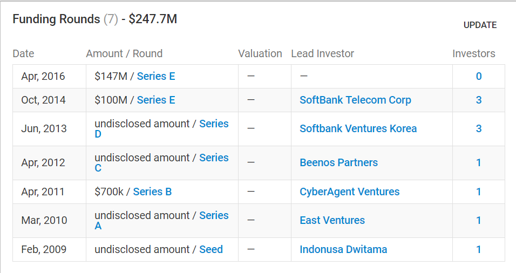Open the Series C round link
This screenshot has height=273, width=516.
click(x=214, y=158)
